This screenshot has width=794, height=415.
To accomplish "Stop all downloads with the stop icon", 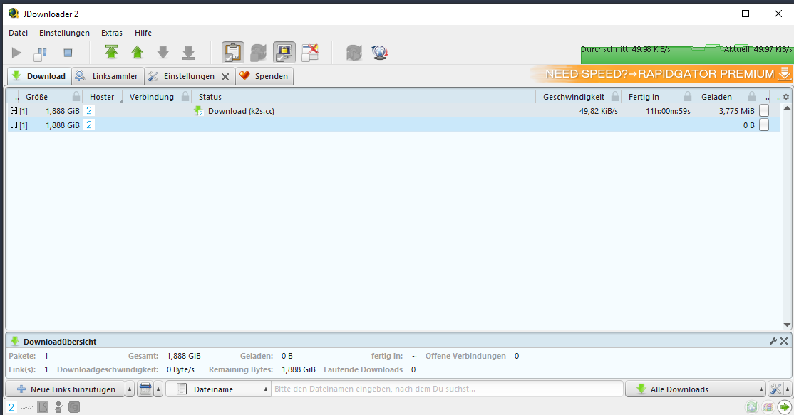I will [68, 53].
